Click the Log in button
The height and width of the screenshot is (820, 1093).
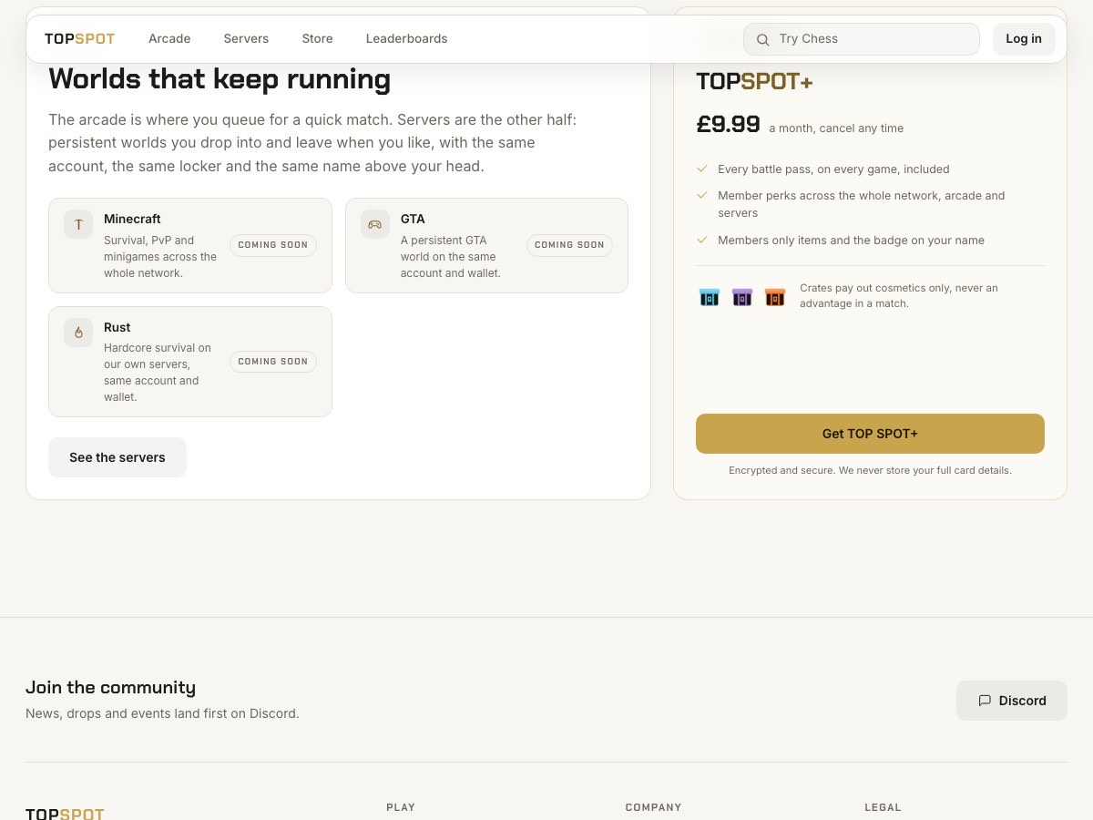tap(1024, 39)
